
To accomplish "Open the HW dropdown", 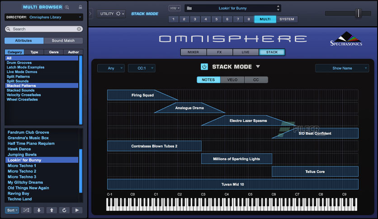I will (x=174, y=8).
